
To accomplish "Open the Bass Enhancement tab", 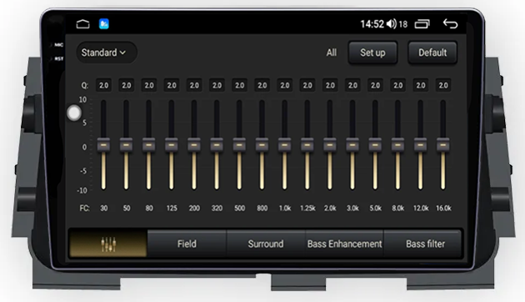I will pyautogui.click(x=344, y=244).
